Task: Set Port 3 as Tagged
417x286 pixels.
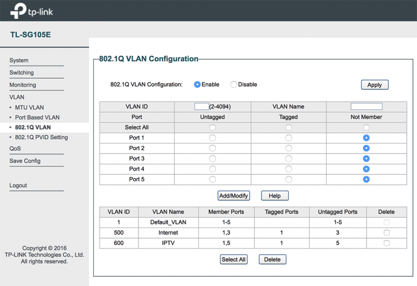Action: tap(289, 159)
